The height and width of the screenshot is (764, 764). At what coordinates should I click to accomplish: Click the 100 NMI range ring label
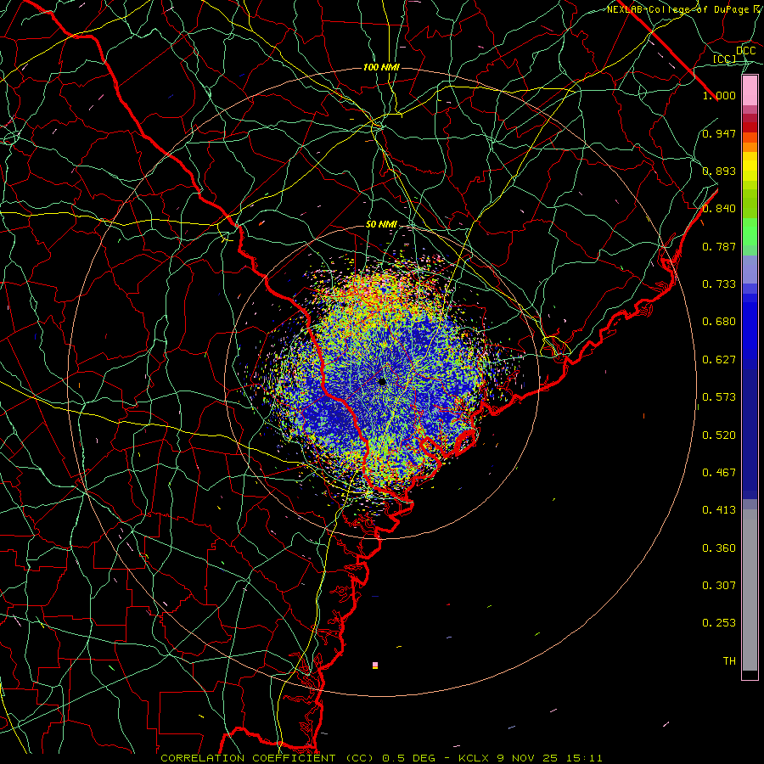click(381, 67)
